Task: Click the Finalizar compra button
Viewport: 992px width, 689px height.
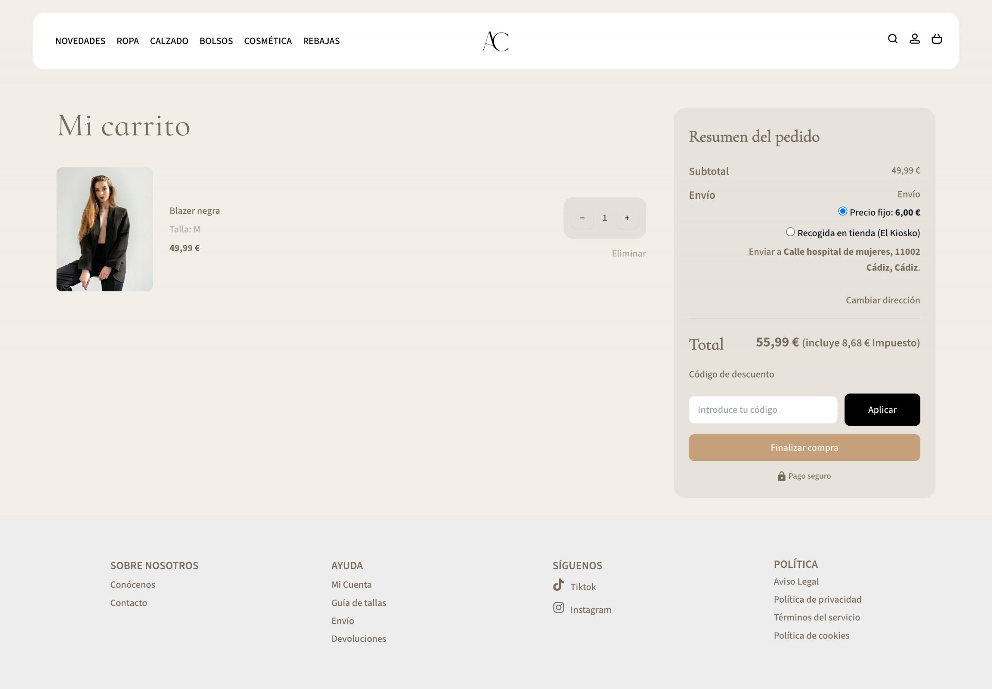Action: coord(804,448)
